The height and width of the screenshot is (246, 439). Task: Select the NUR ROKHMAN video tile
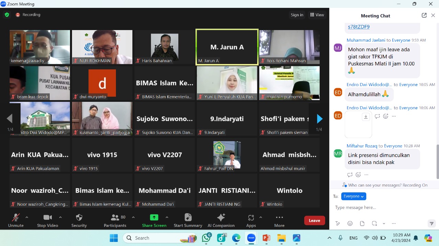[102, 47]
